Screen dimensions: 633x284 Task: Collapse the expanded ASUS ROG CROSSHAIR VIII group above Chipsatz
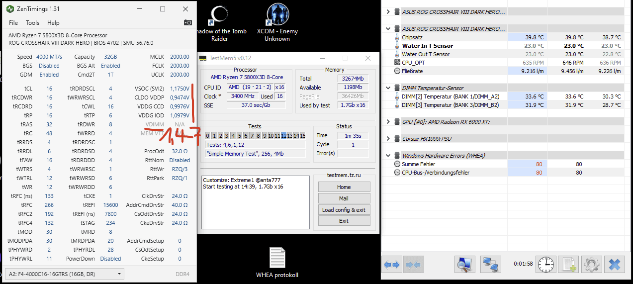(388, 29)
